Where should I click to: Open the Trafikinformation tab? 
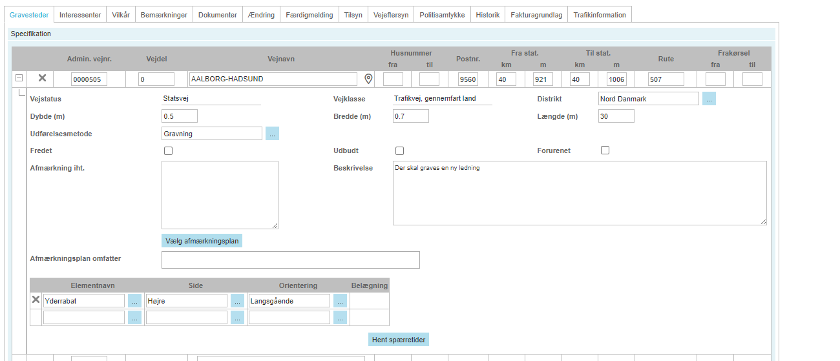tap(599, 15)
